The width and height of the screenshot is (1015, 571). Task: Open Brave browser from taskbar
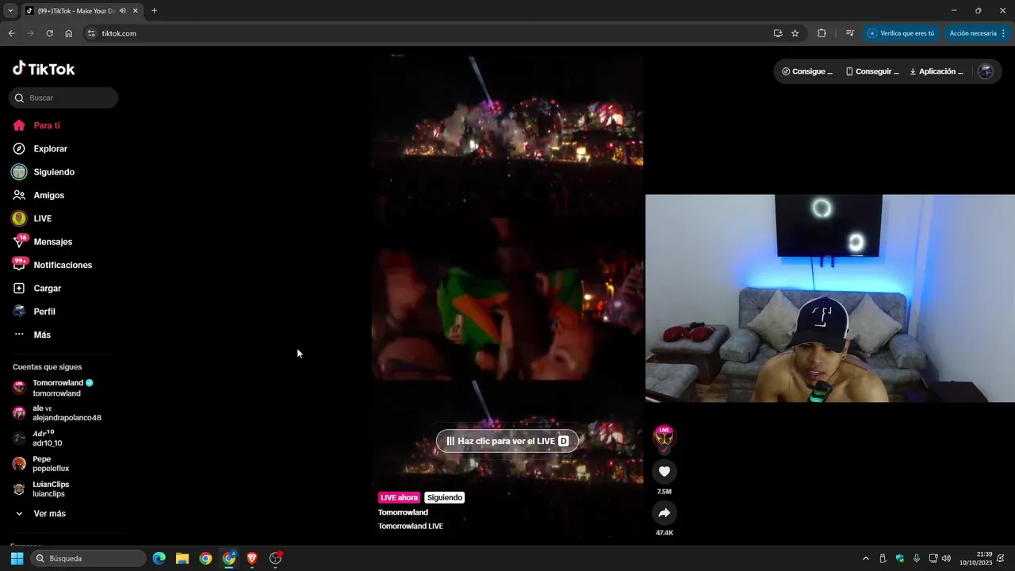pos(252,558)
